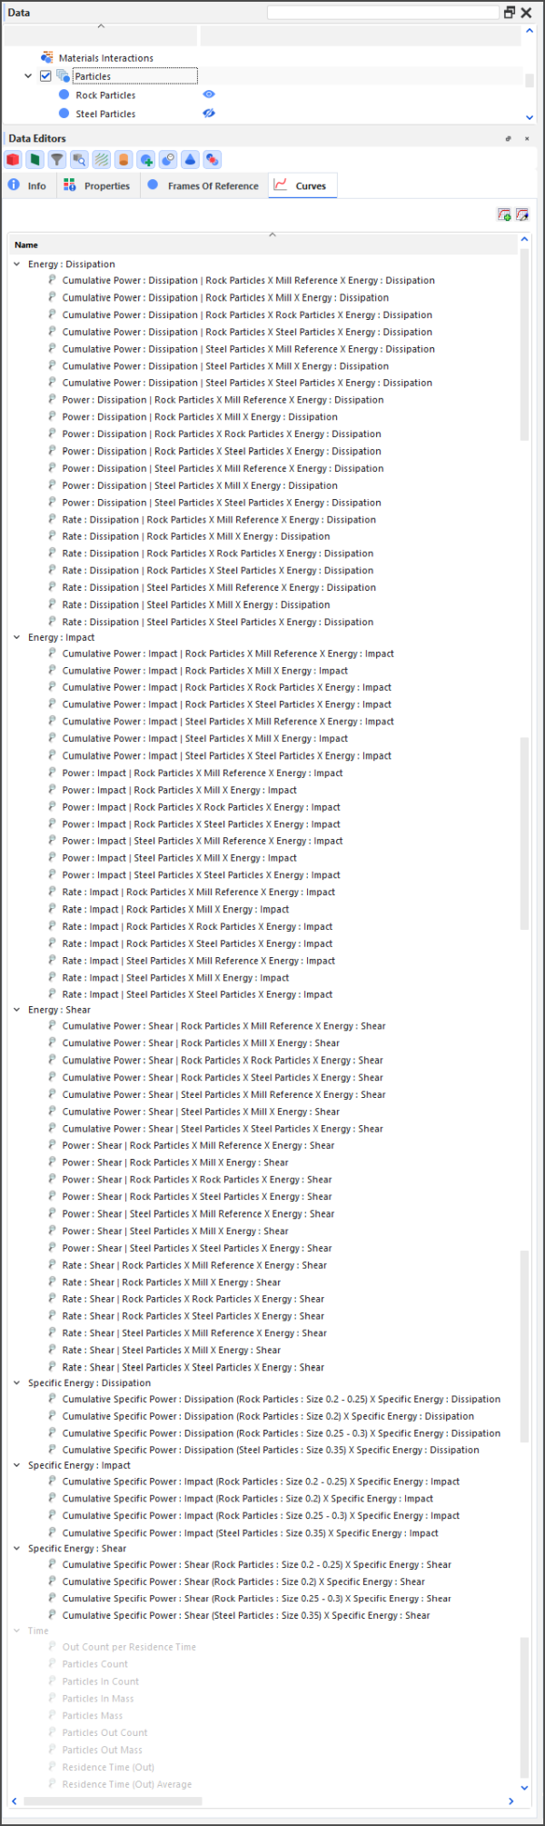Select the Curves tab

click(x=302, y=185)
